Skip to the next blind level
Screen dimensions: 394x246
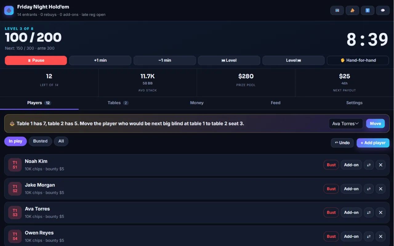pos(293,60)
